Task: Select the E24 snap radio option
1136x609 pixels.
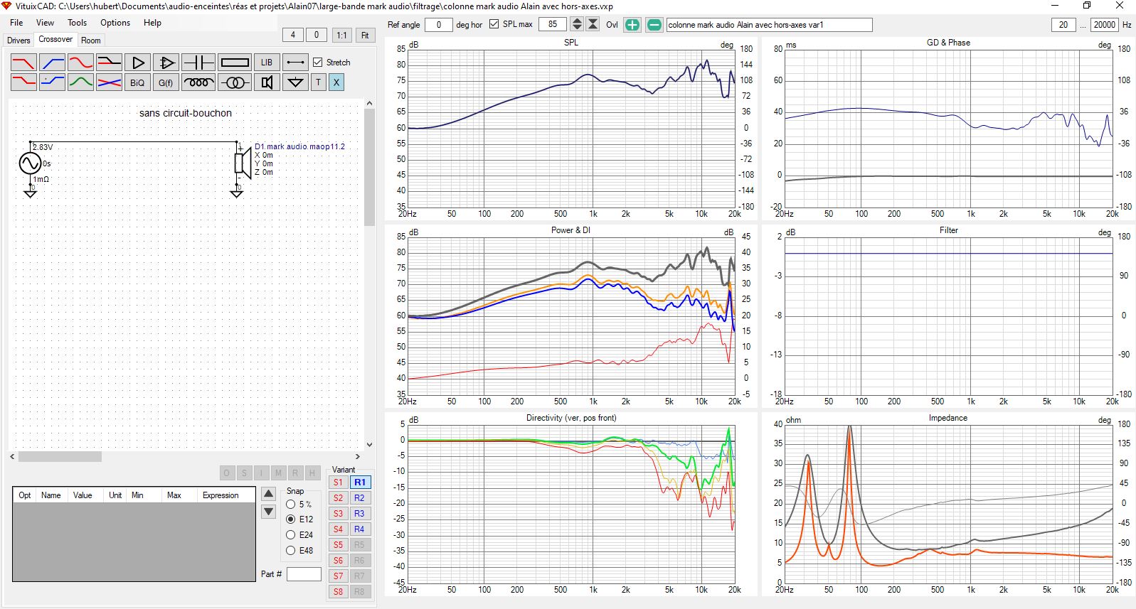Action: click(291, 535)
